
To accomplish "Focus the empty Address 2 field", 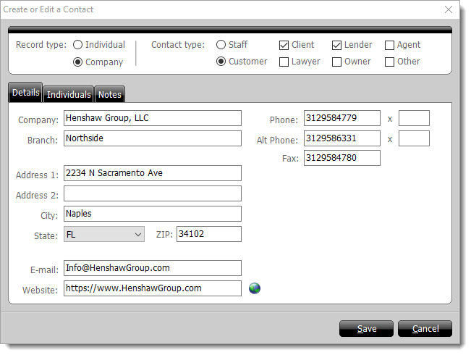I will pos(152,193).
